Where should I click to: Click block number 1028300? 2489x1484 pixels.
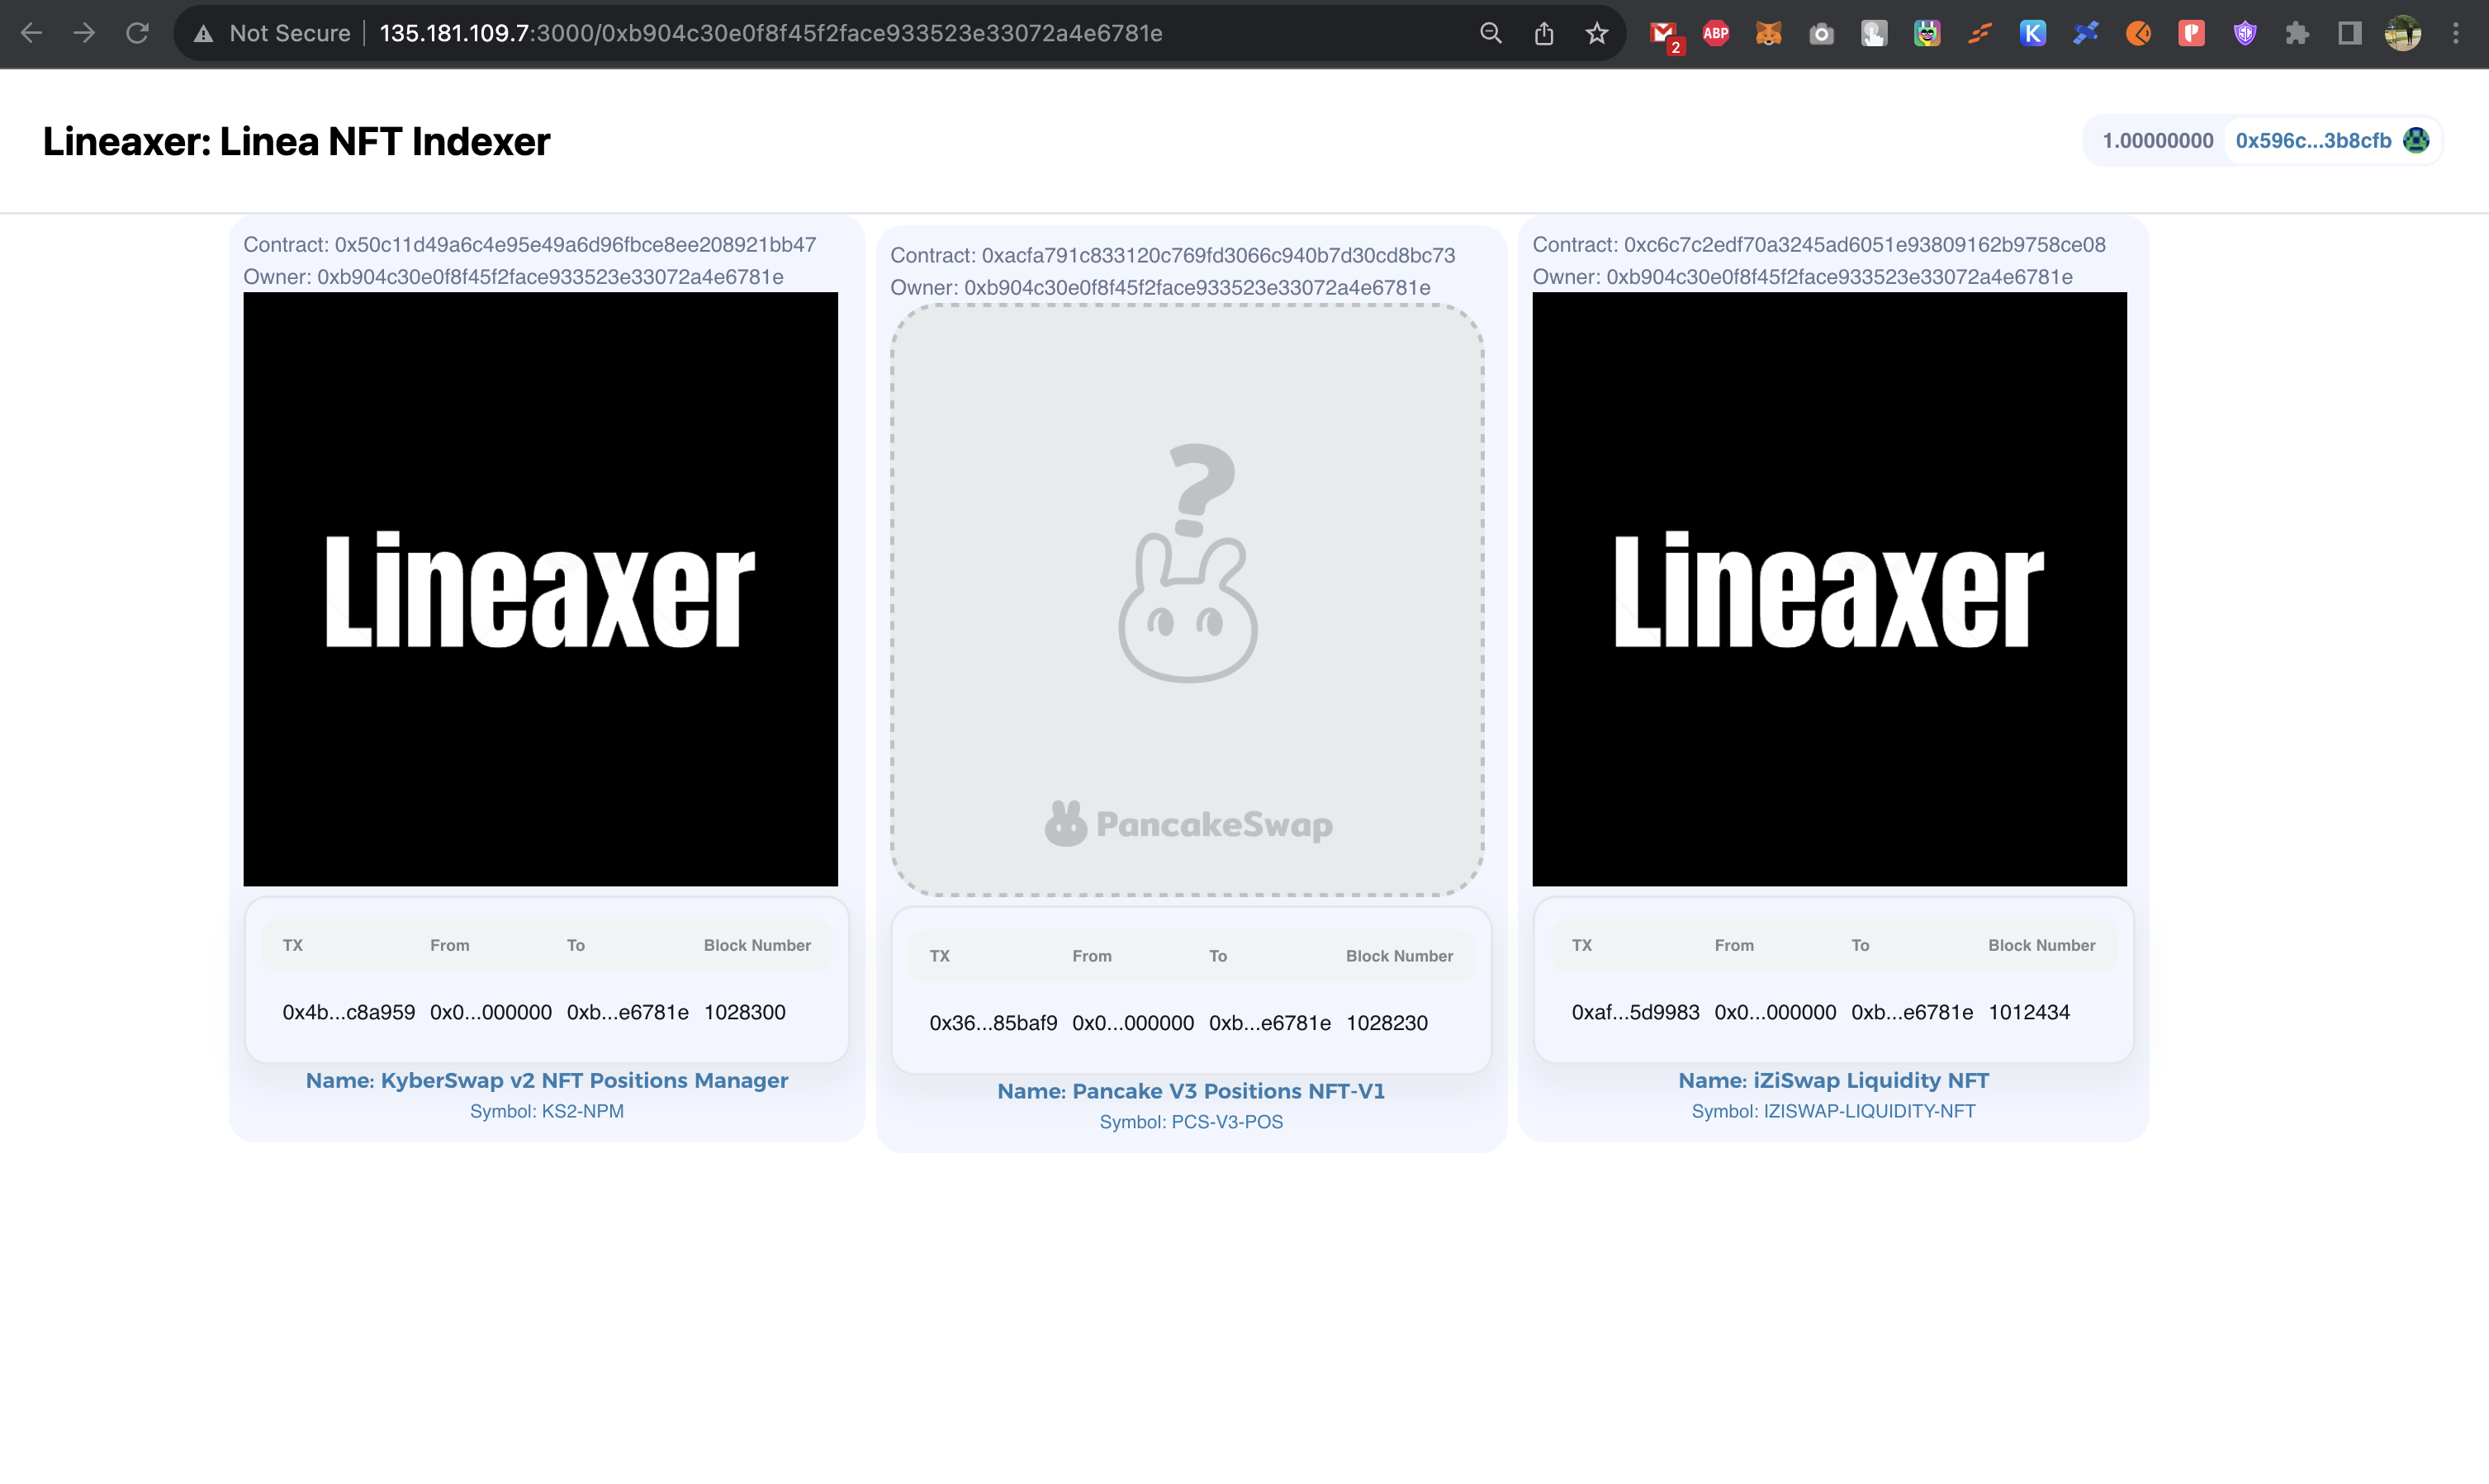744,1012
